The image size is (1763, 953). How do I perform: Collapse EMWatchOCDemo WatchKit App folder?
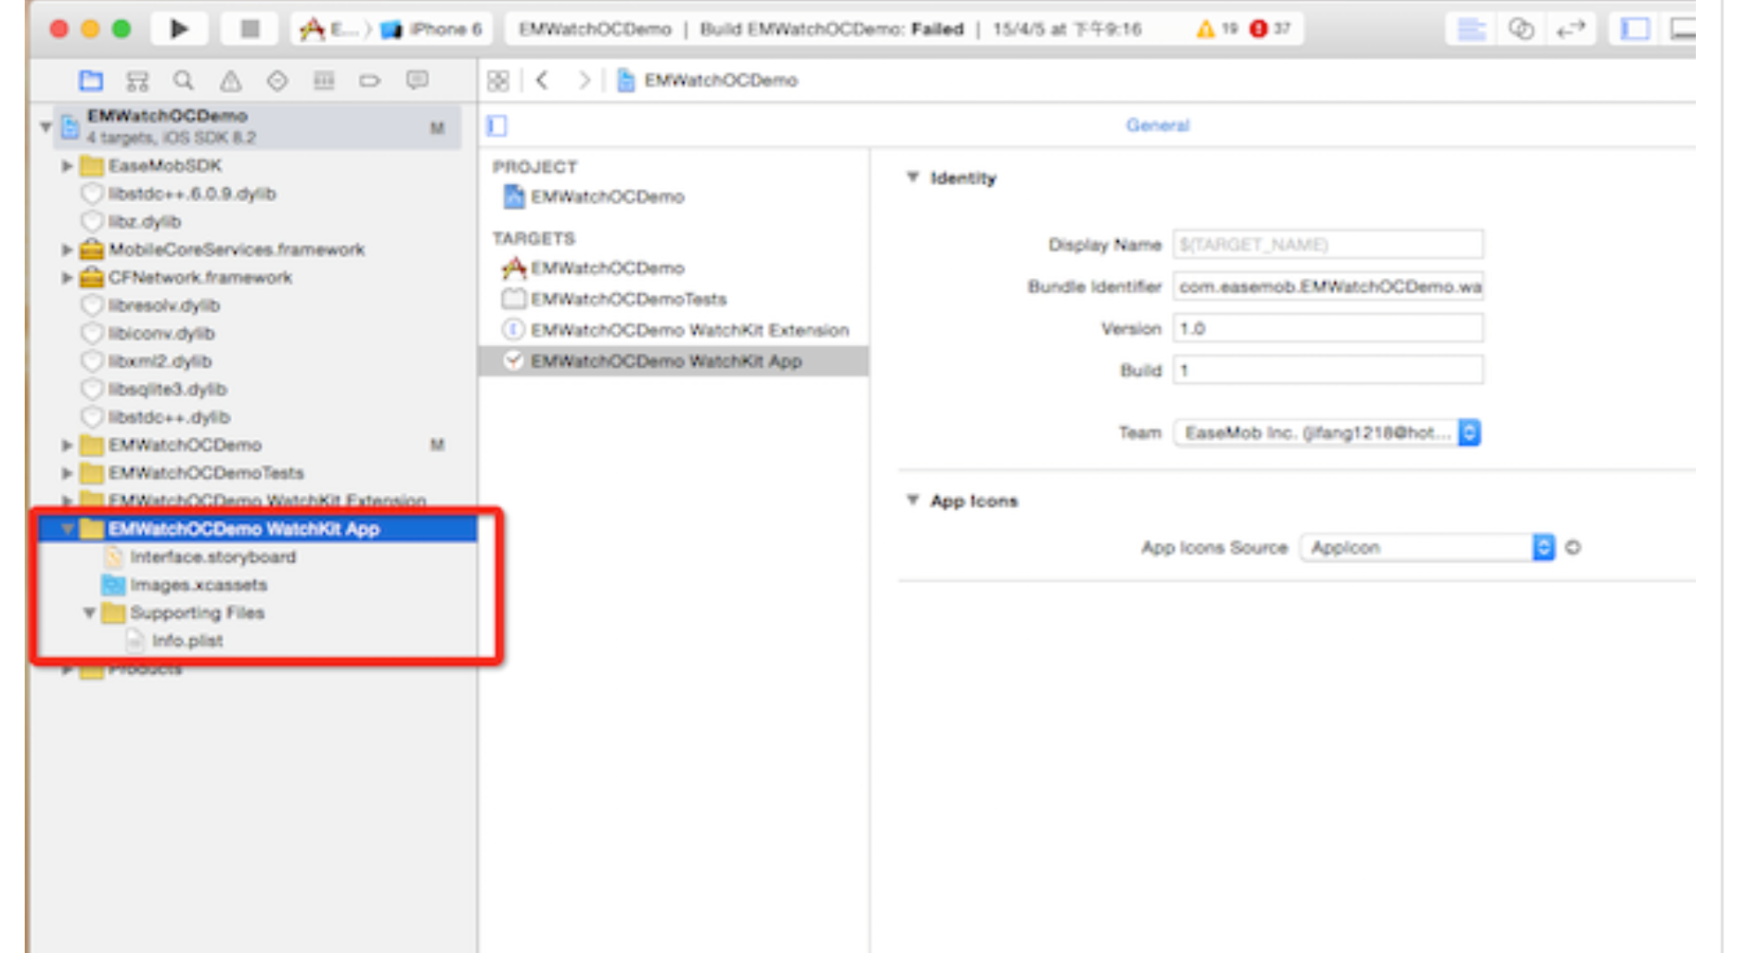(x=67, y=529)
